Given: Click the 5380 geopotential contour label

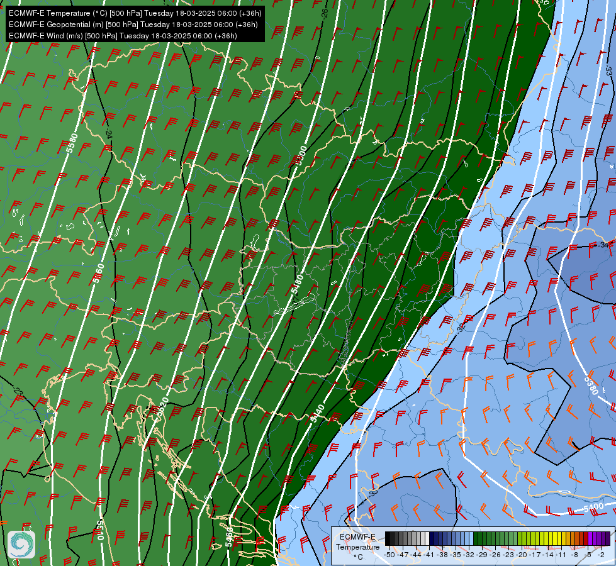Looking at the screenshot, I should [x=591, y=385].
